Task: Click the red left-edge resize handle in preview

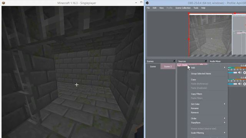Action: pos(189,39)
